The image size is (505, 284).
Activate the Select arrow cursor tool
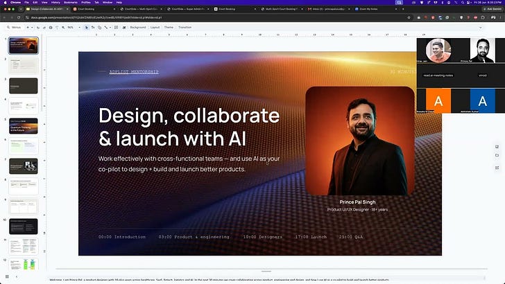86,28
